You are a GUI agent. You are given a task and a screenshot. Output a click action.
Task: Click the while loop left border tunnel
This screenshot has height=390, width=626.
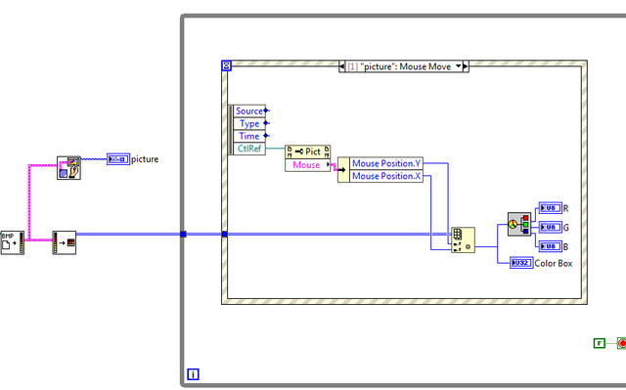(x=183, y=234)
